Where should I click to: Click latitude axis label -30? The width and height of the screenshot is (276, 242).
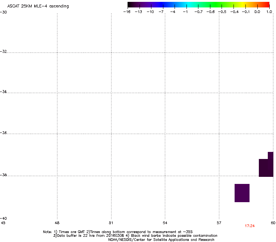[x=3, y=12]
